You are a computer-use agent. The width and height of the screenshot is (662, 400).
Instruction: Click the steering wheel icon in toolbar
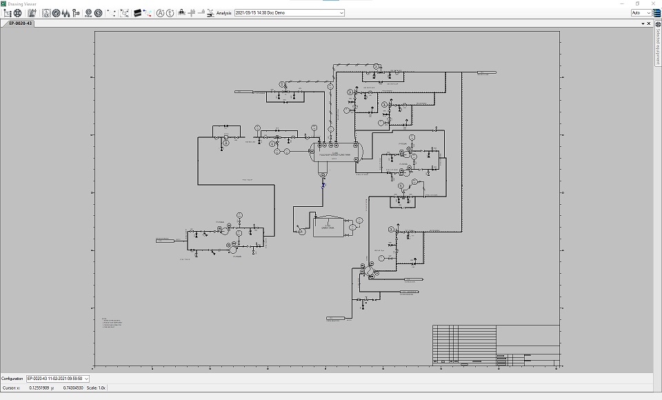tap(18, 13)
